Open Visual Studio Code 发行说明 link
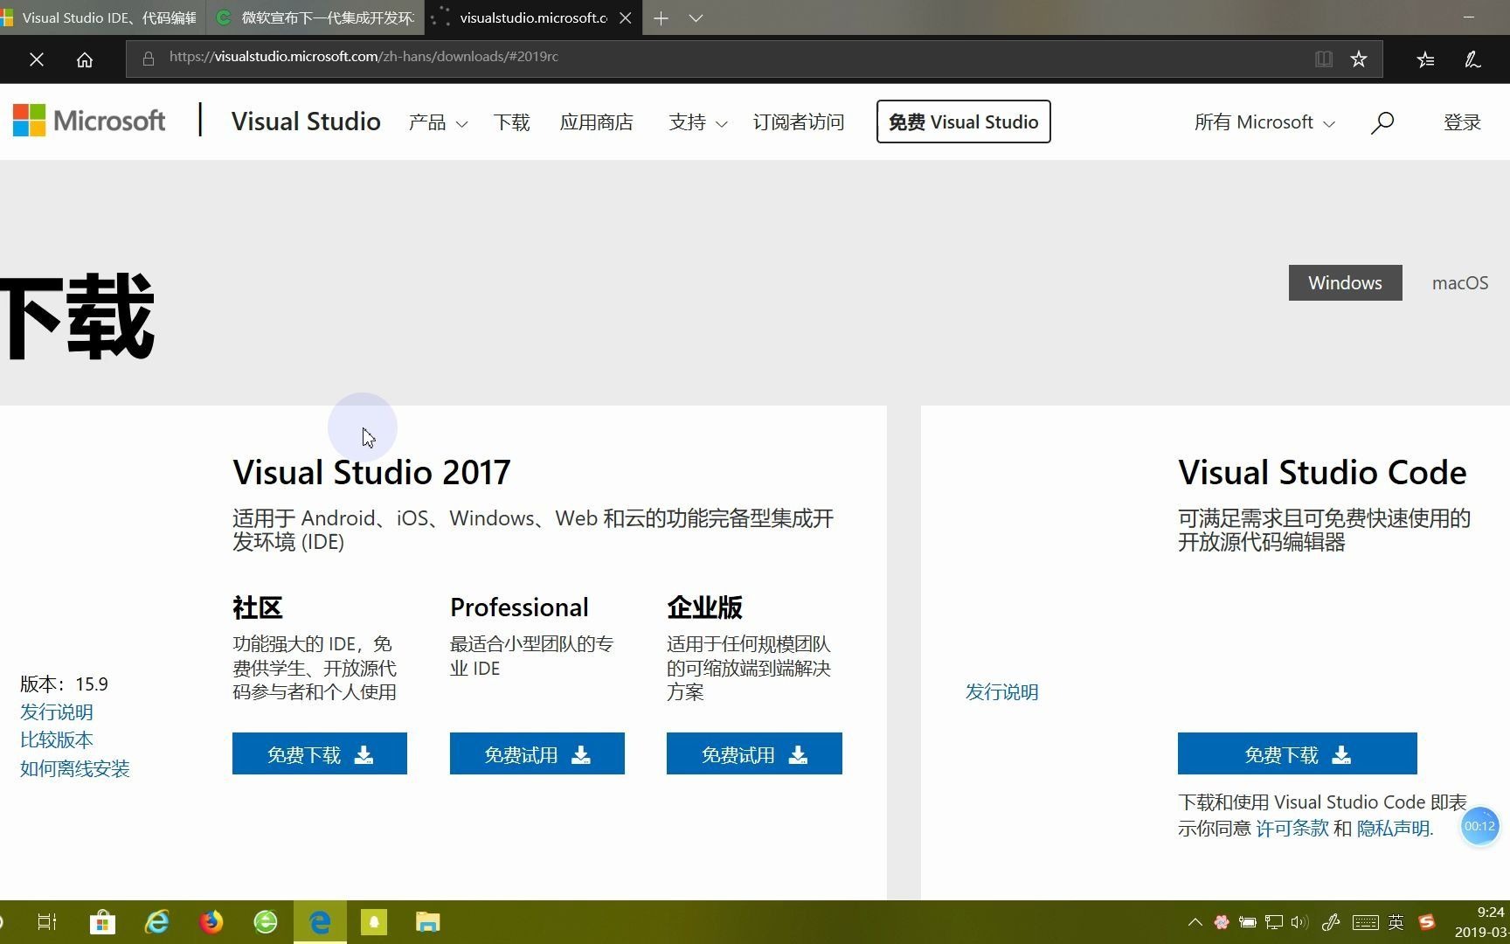 tap(1001, 692)
